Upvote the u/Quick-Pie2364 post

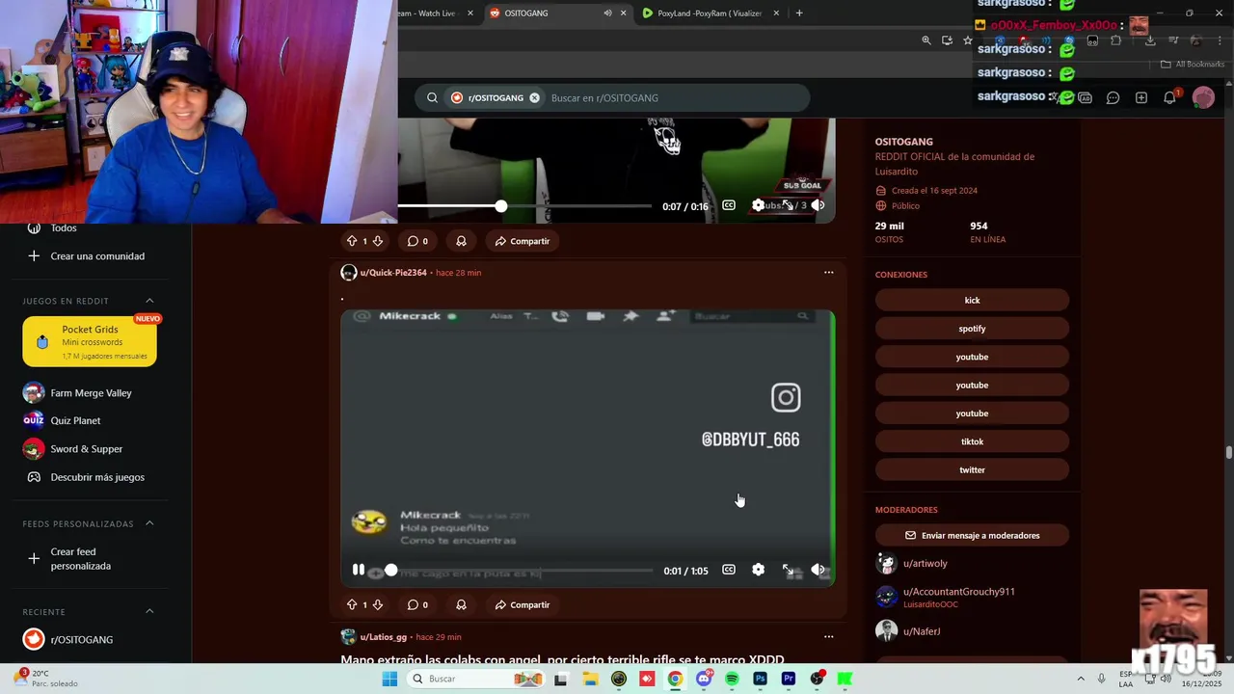(x=352, y=604)
